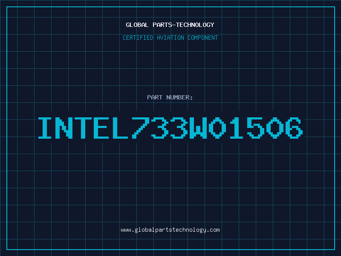Select the part number INTEL733W01506
This screenshot has height=256, width=341.
pos(170,128)
